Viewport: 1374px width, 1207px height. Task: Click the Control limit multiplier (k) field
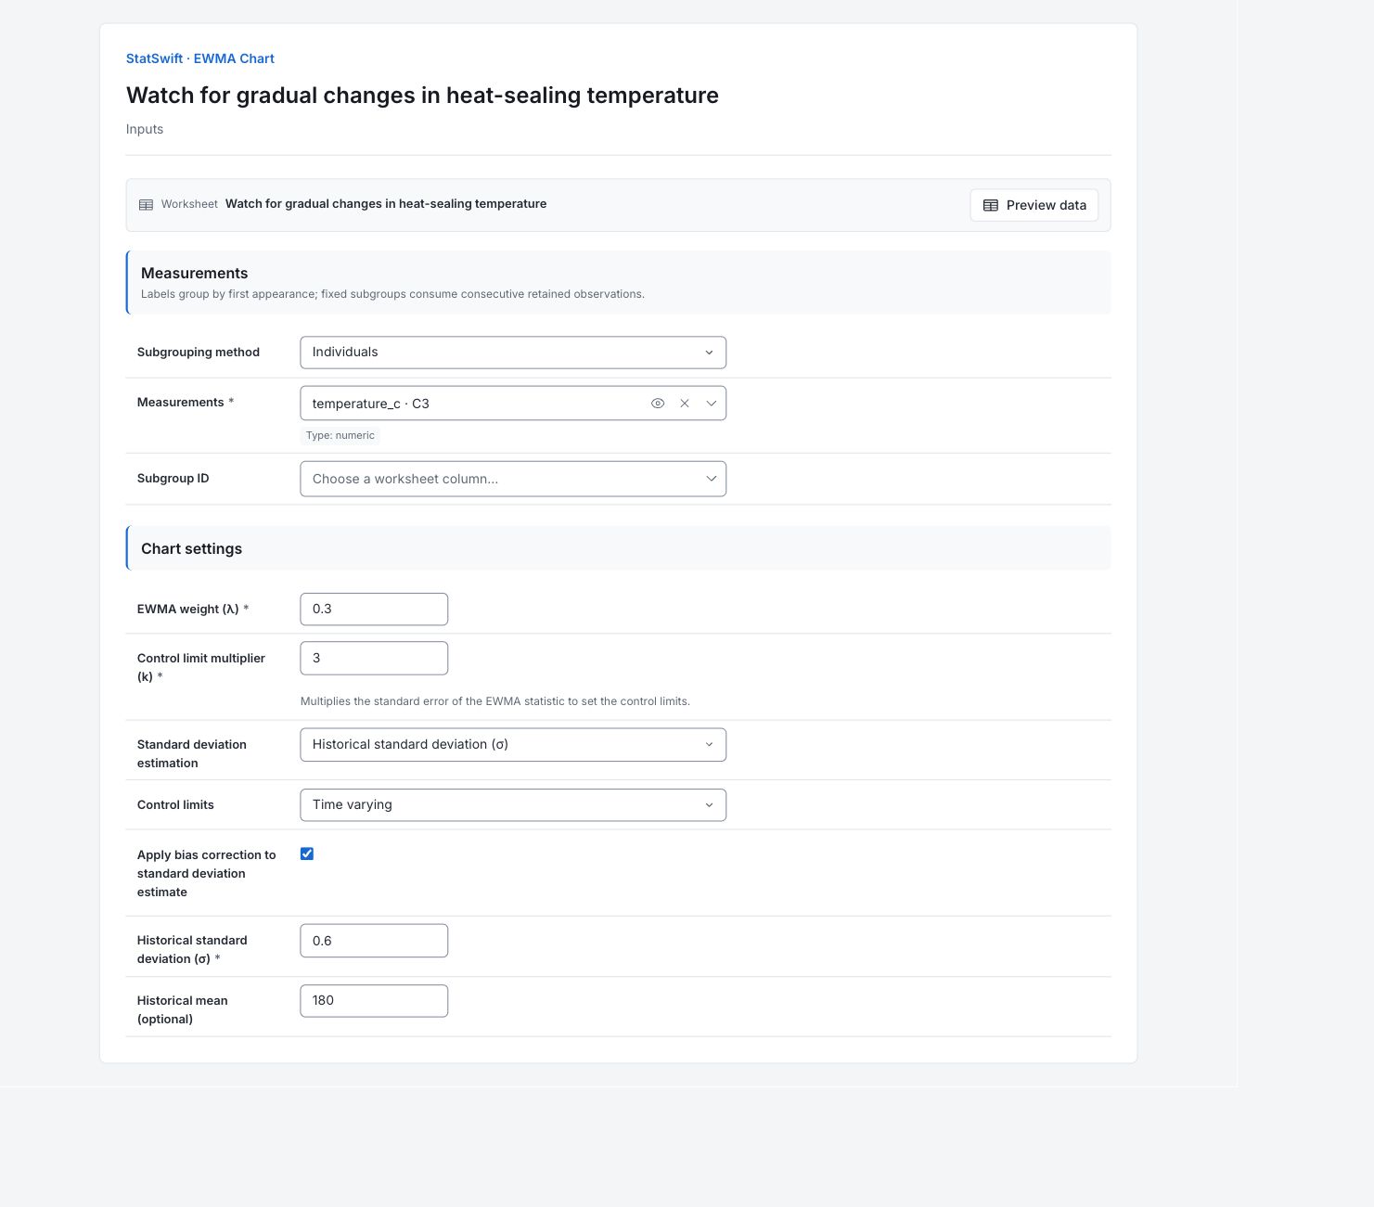pyautogui.click(x=374, y=659)
